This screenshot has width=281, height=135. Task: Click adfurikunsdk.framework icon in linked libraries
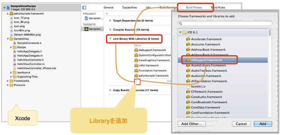point(136,76)
